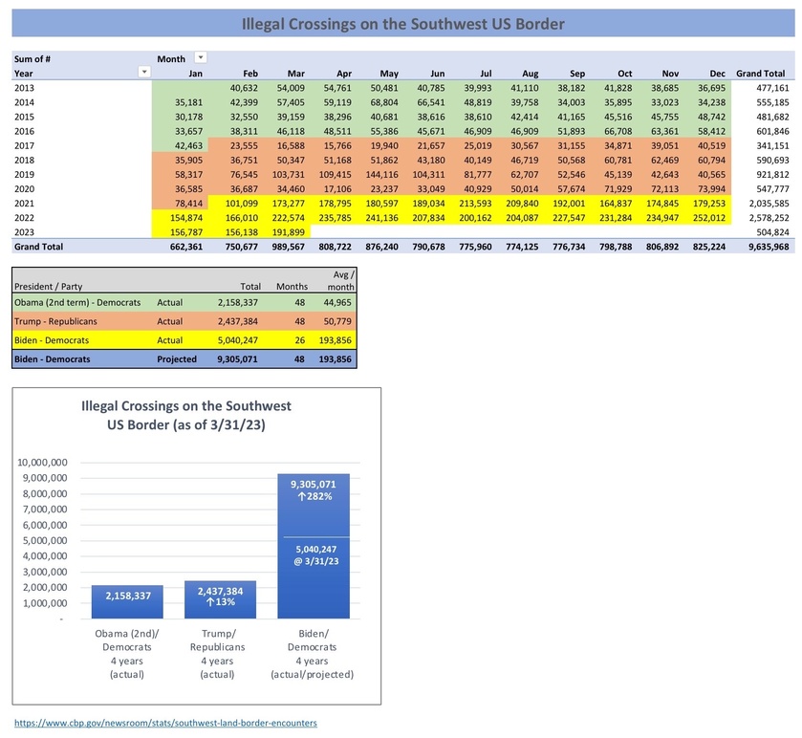
Task: Select the 2013 year row label
Action: coord(24,87)
